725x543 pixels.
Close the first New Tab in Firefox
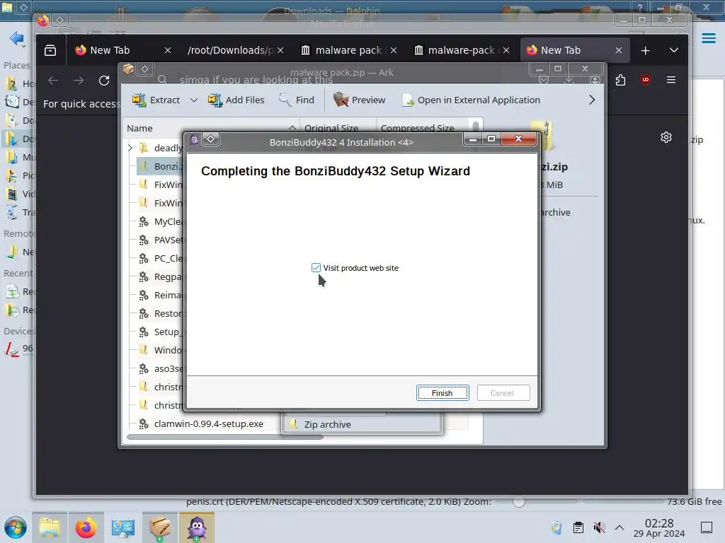pyautogui.click(x=168, y=50)
